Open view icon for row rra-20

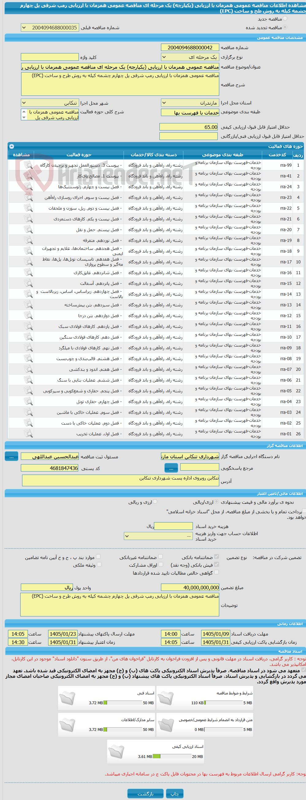click(28, 230)
